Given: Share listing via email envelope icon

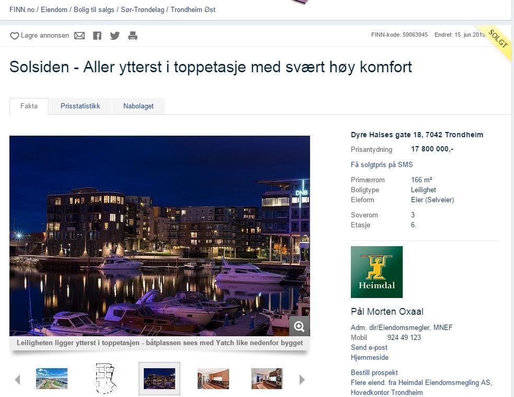Looking at the screenshot, I should pos(79,36).
